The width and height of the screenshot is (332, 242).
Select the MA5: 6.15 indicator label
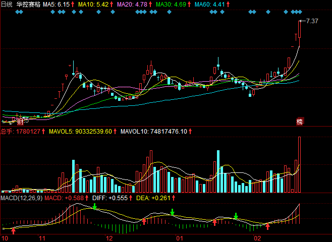pos(56,4)
